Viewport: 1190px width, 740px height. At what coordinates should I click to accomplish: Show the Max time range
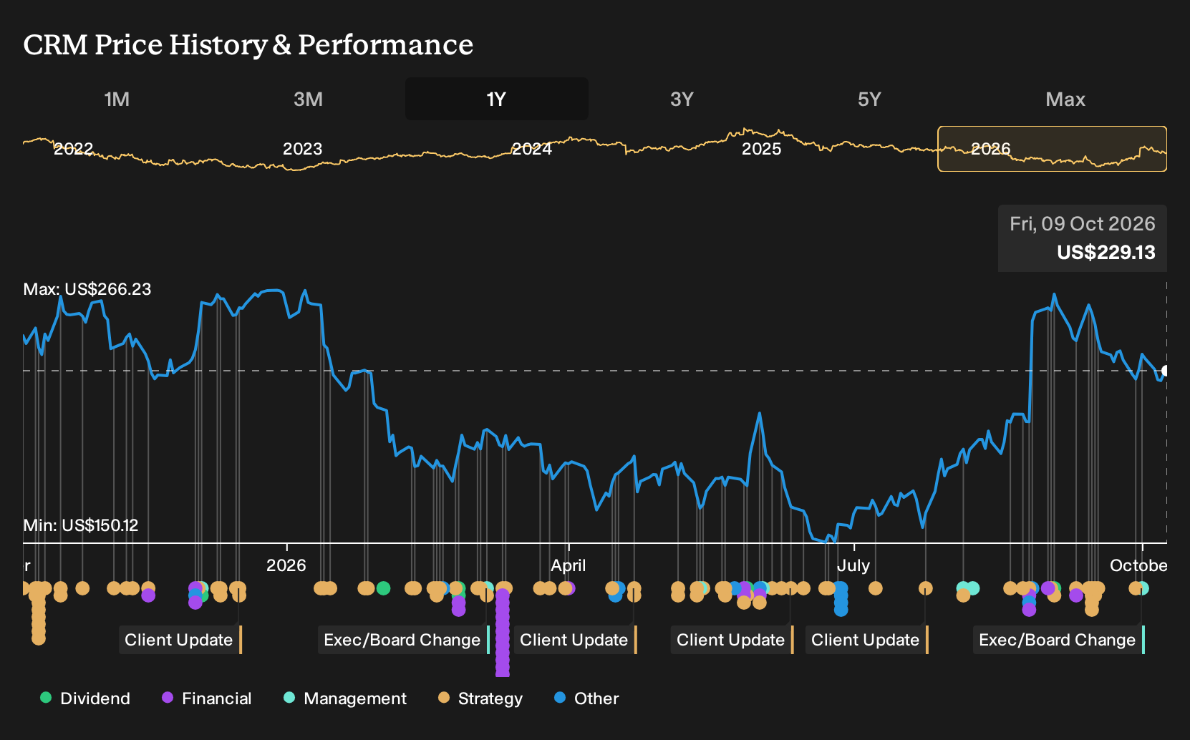pyautogui.click(x=1065, y=99)
